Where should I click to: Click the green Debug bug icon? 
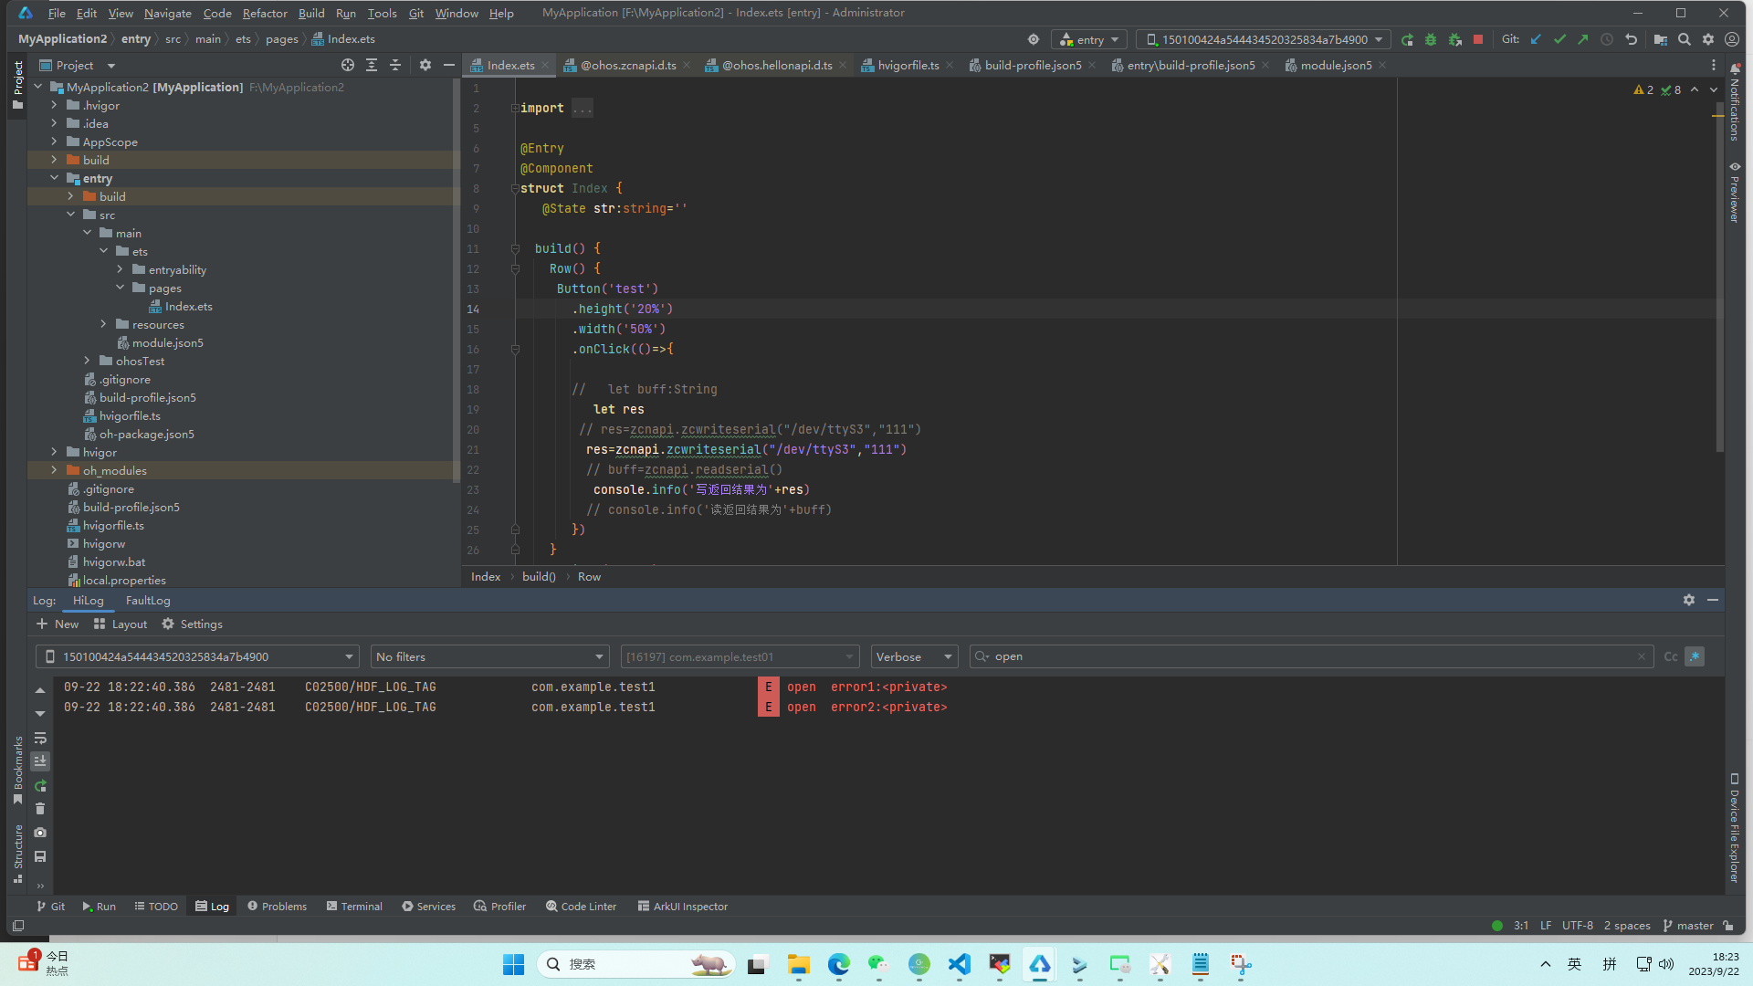pos(1431,39)
